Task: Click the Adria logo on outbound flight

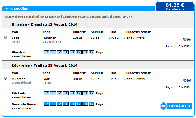Action: [x=187, y=39]
